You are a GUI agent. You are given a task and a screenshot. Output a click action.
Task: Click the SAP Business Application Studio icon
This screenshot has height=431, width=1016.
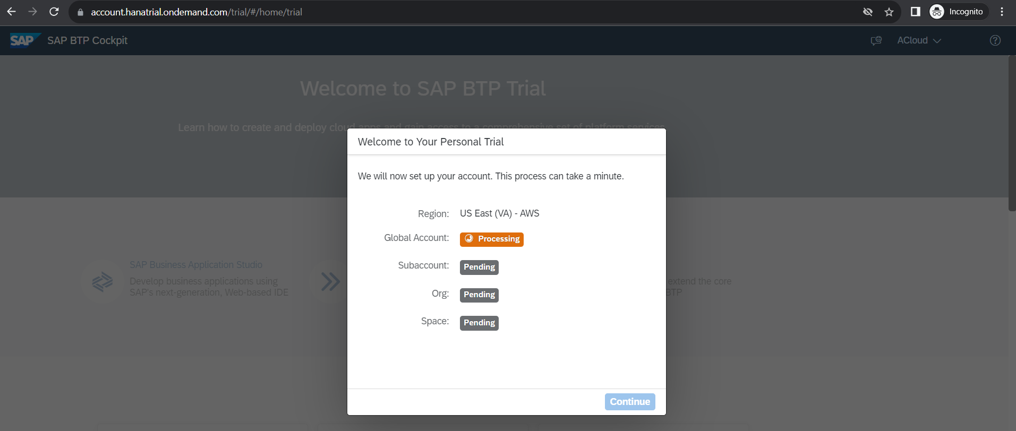(103, 282)
